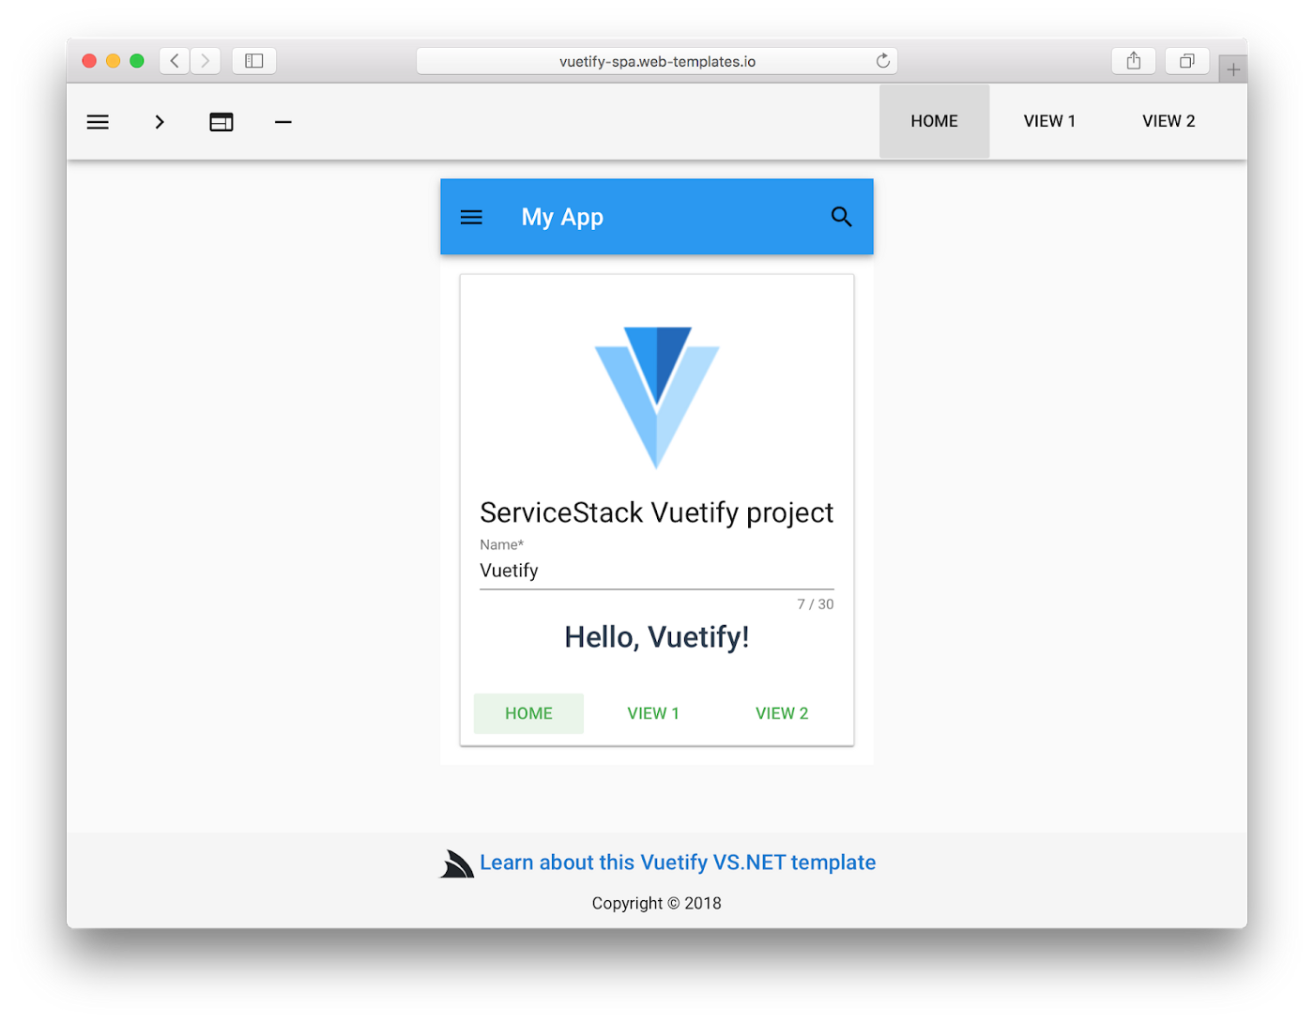Click the search icon in the My App bar
The image size is (1314, 1023).
(x=841, y=216)
